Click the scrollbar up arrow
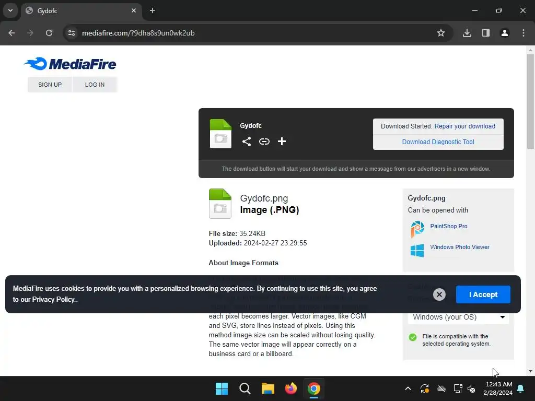This screenshot has width=535, height=401. click(x=530, y=50)
